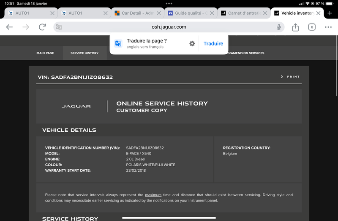The width and height of the screenshot is (338, 221).
Task: Focus the osh.jaguar.com address bar
Action: tap(169, 27)
